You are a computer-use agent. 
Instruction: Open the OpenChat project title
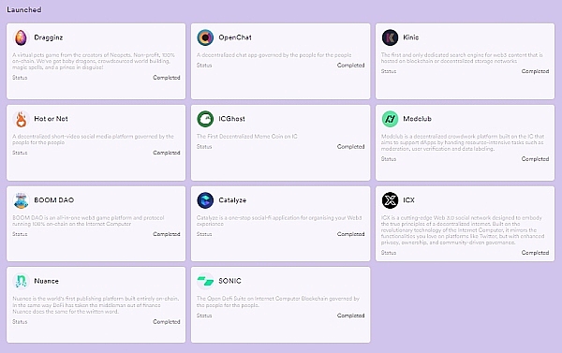point(235,37)
